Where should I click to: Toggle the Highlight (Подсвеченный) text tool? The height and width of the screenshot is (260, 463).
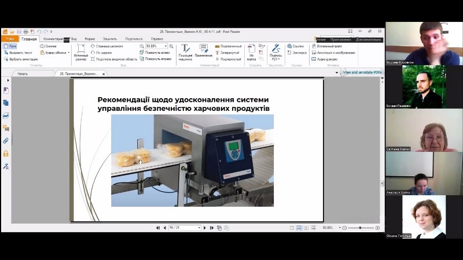tap(229, 46)
